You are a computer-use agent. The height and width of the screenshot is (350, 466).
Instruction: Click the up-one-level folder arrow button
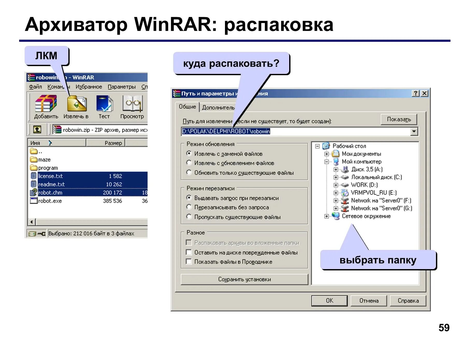[37, 129]
